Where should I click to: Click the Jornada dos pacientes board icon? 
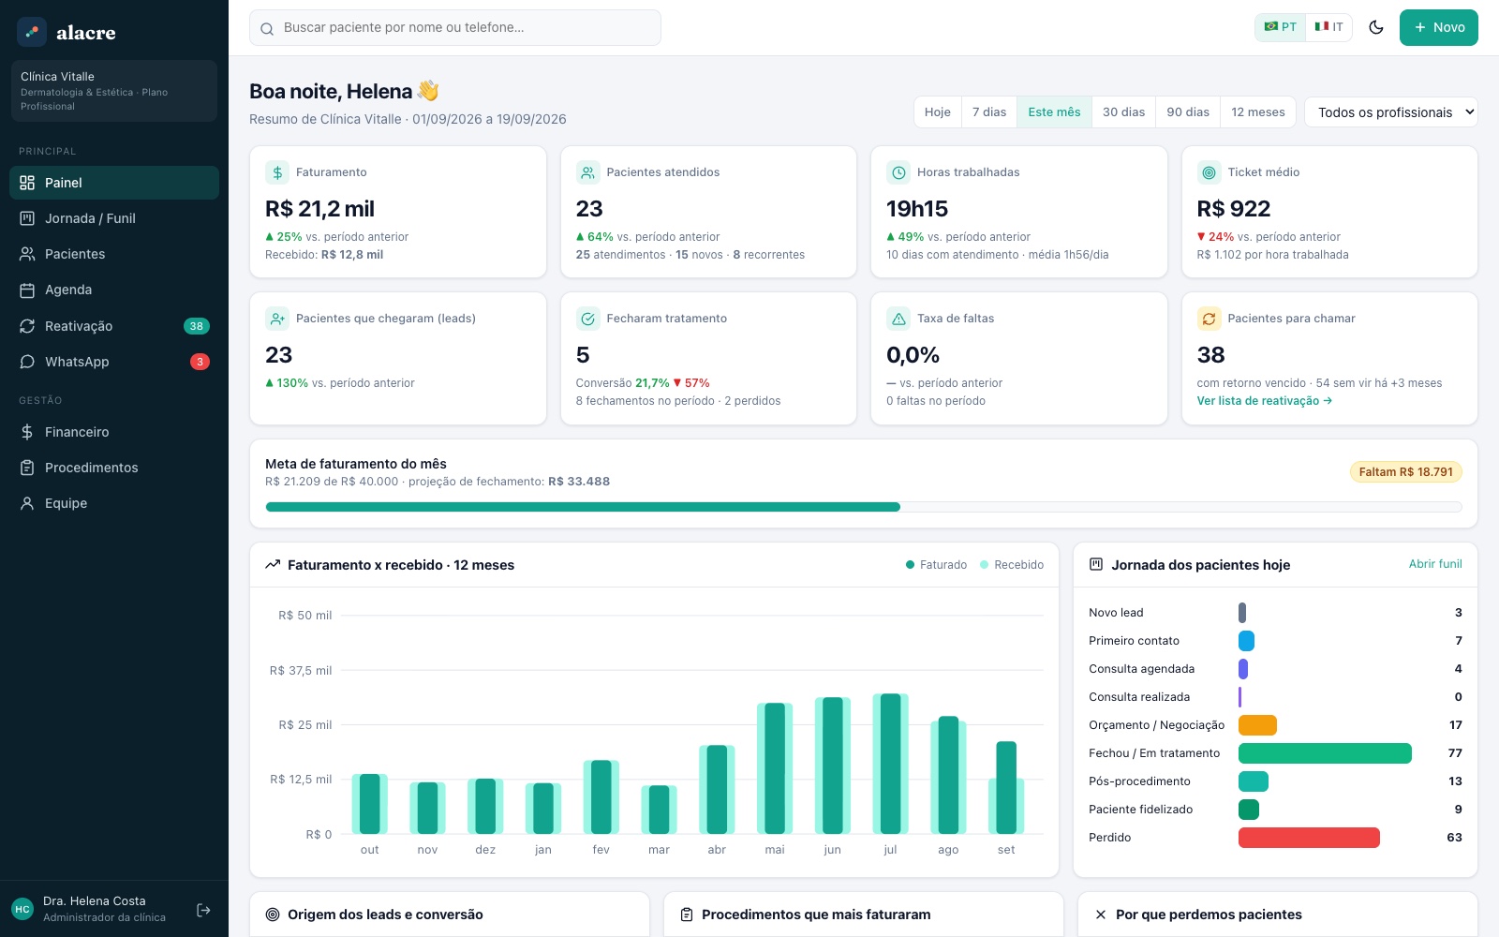(1096, 565)
